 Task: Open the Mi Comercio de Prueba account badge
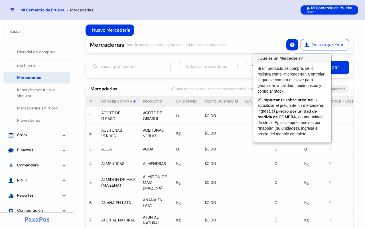point(329,10)
